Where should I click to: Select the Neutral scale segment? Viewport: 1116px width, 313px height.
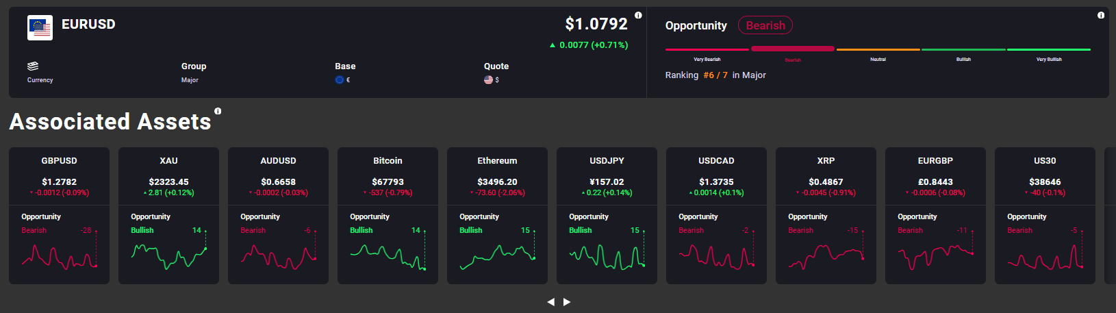878,49
